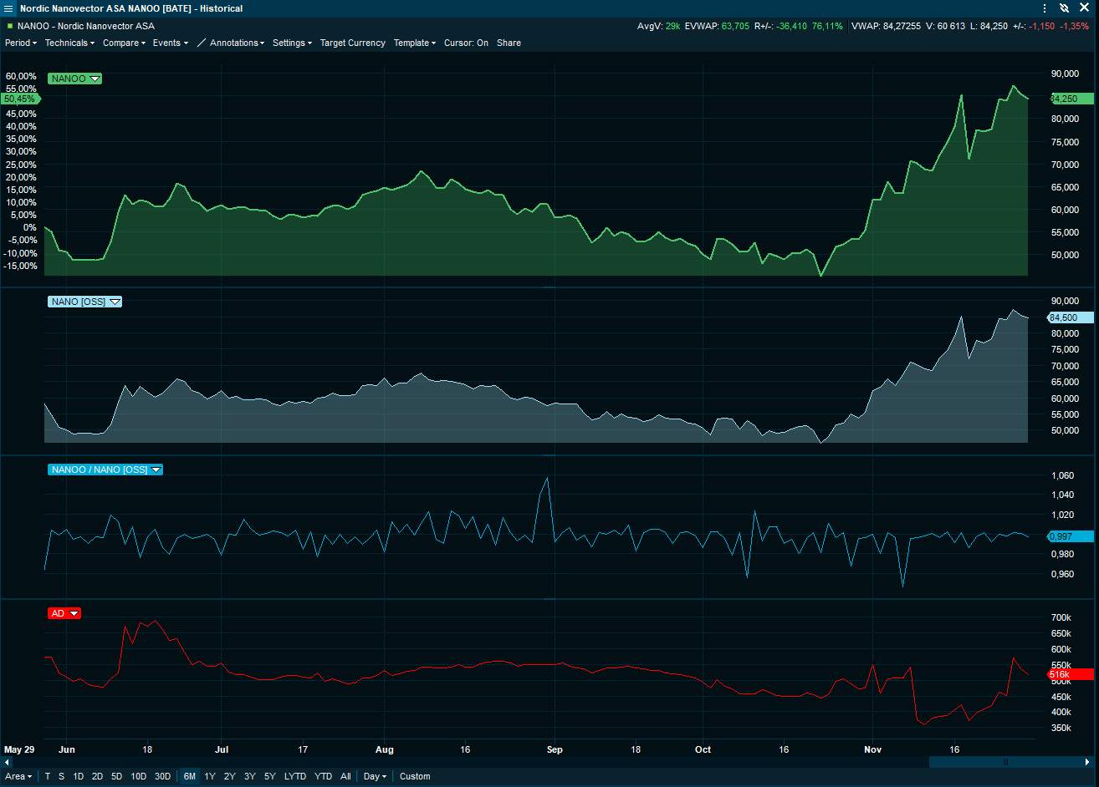Image resolution: width=1099 pixels, height=787 pixels.
Task: Open the hamburger menu in title bar
Action: click(x=9, y=8)
